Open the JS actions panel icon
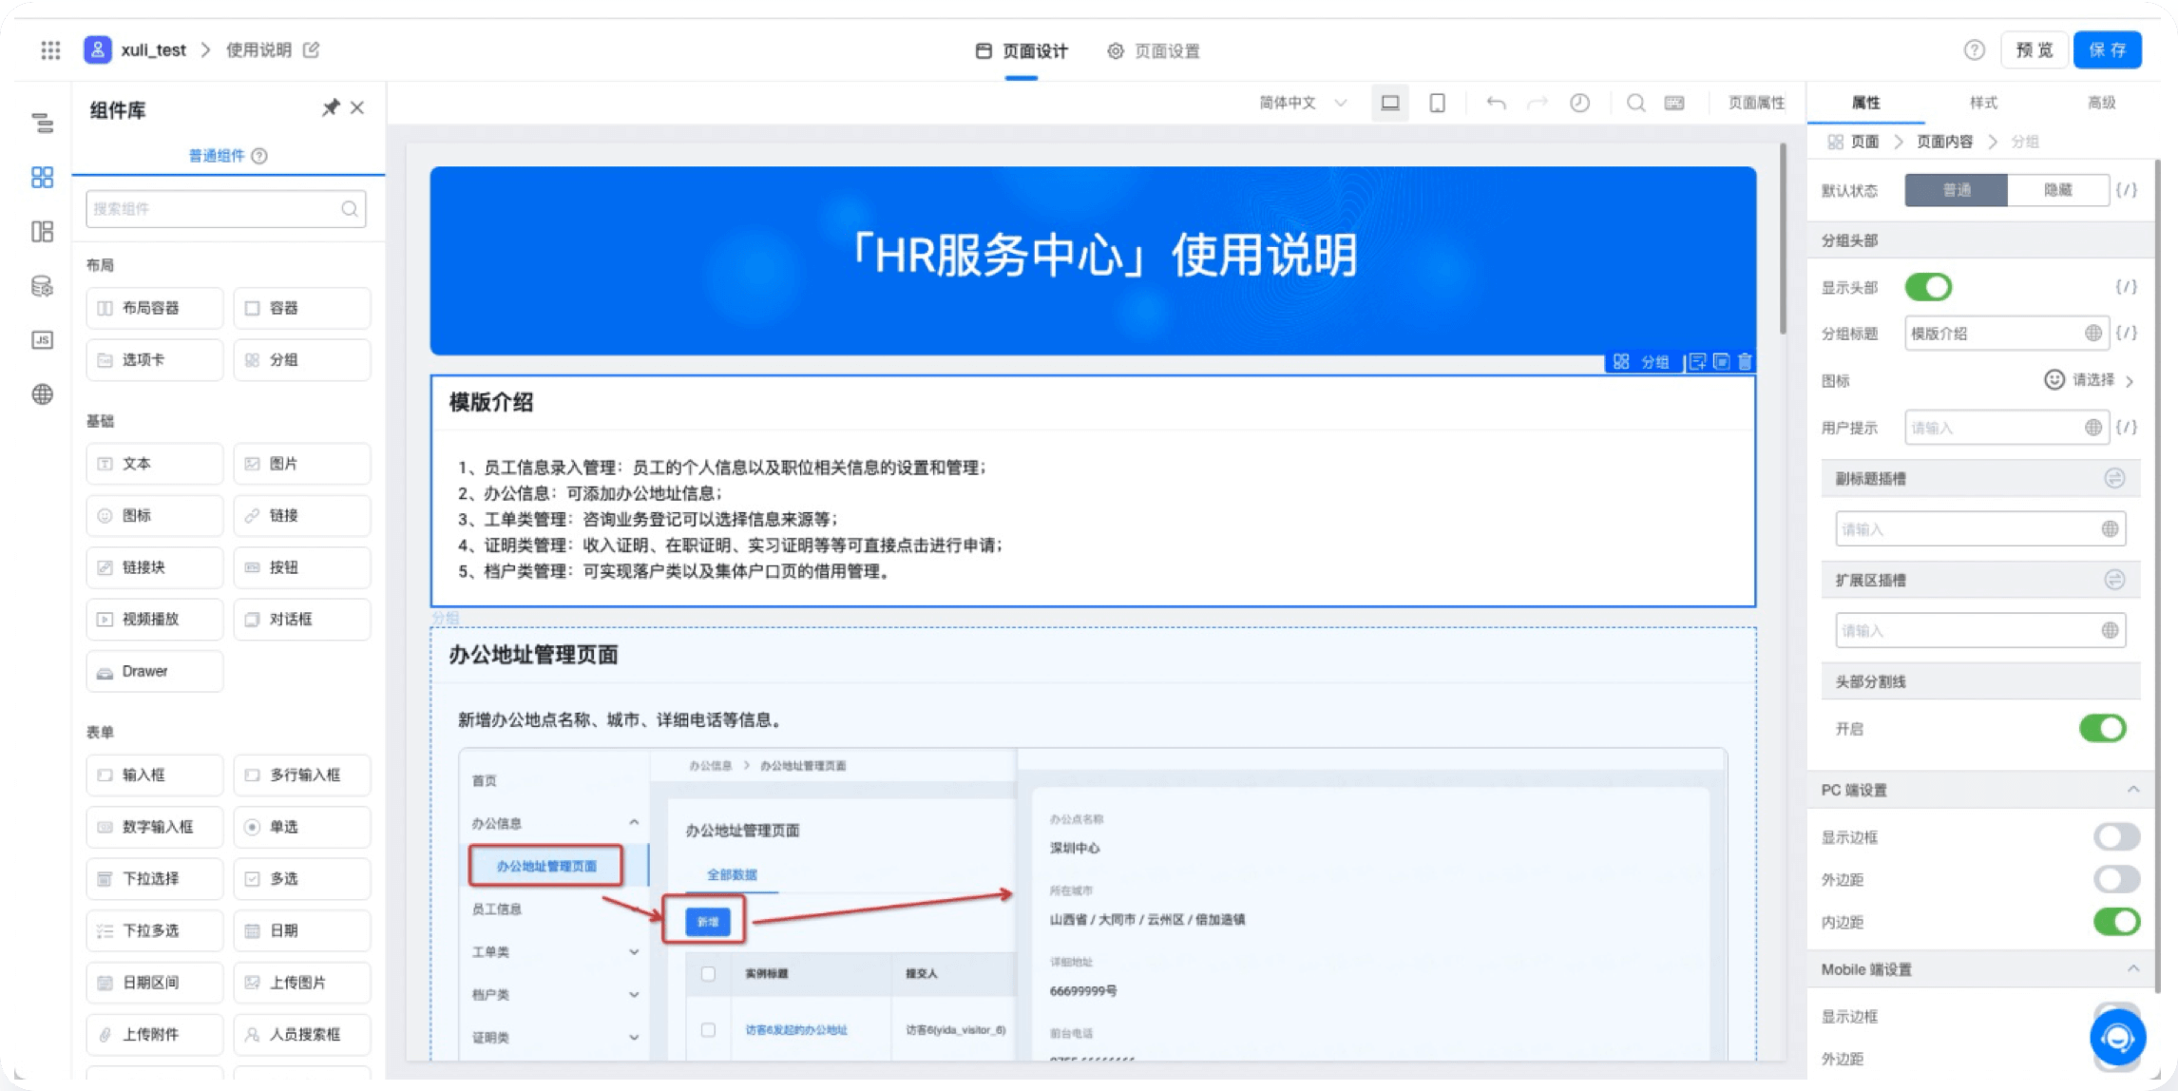Screen dimensions: 2178x1091 coord(42,340)
